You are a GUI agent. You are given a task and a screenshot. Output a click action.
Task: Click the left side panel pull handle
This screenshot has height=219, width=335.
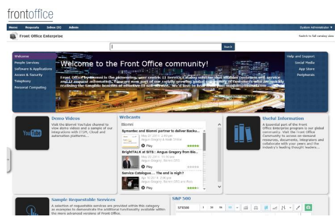pos(8,160)
